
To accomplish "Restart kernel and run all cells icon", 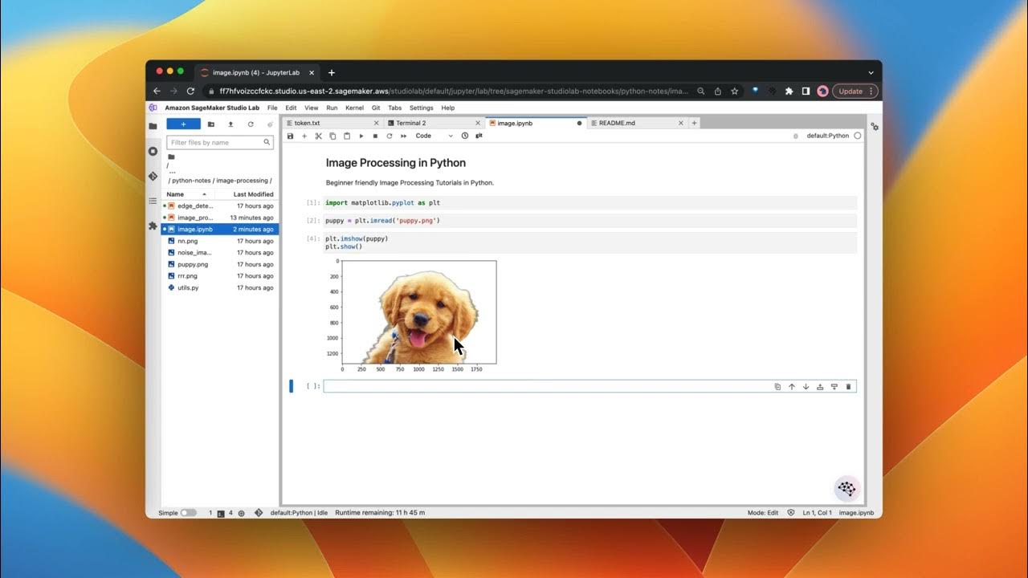I will point(404,136).
